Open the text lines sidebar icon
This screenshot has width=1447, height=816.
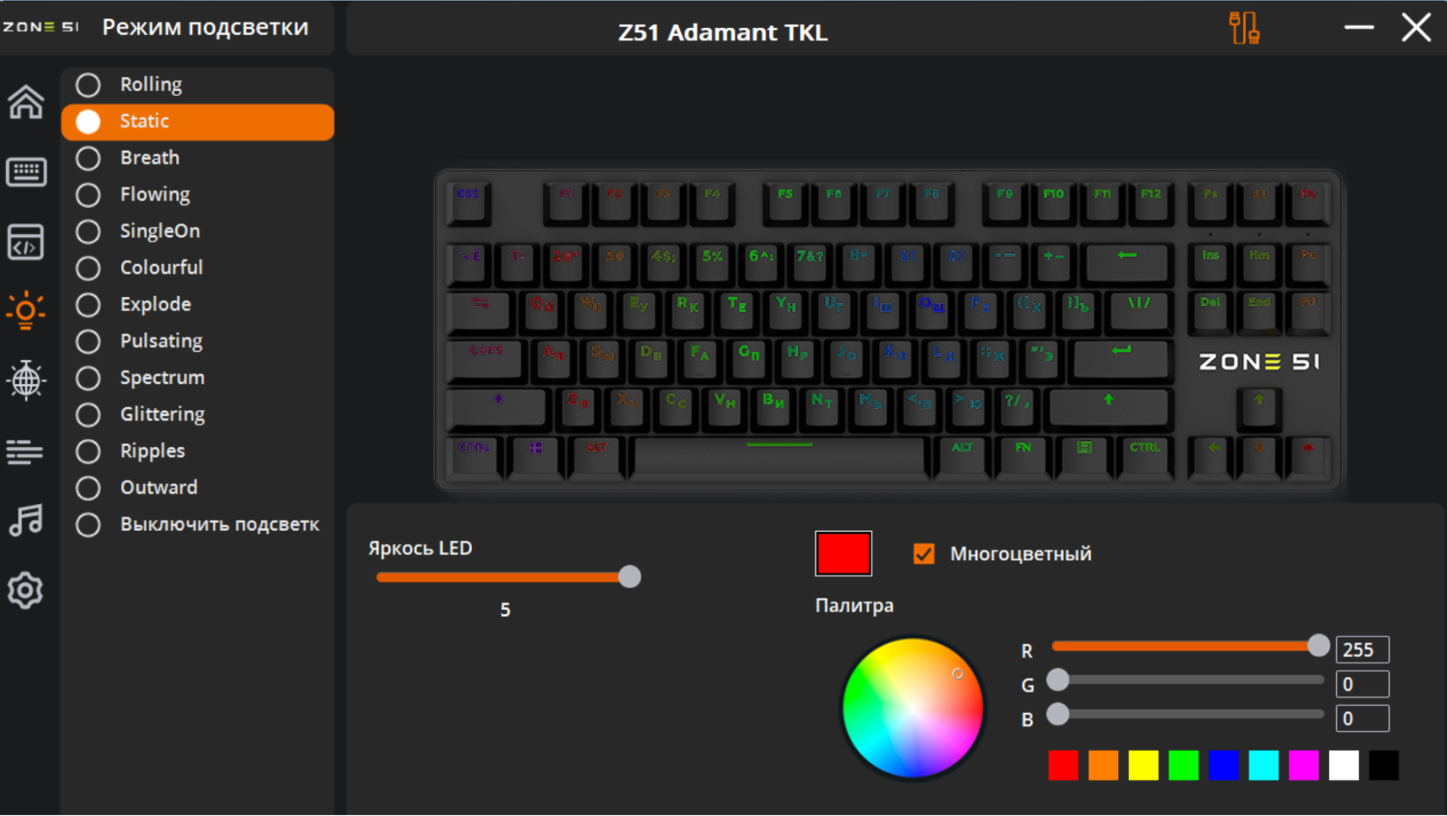tap(25, 452)
